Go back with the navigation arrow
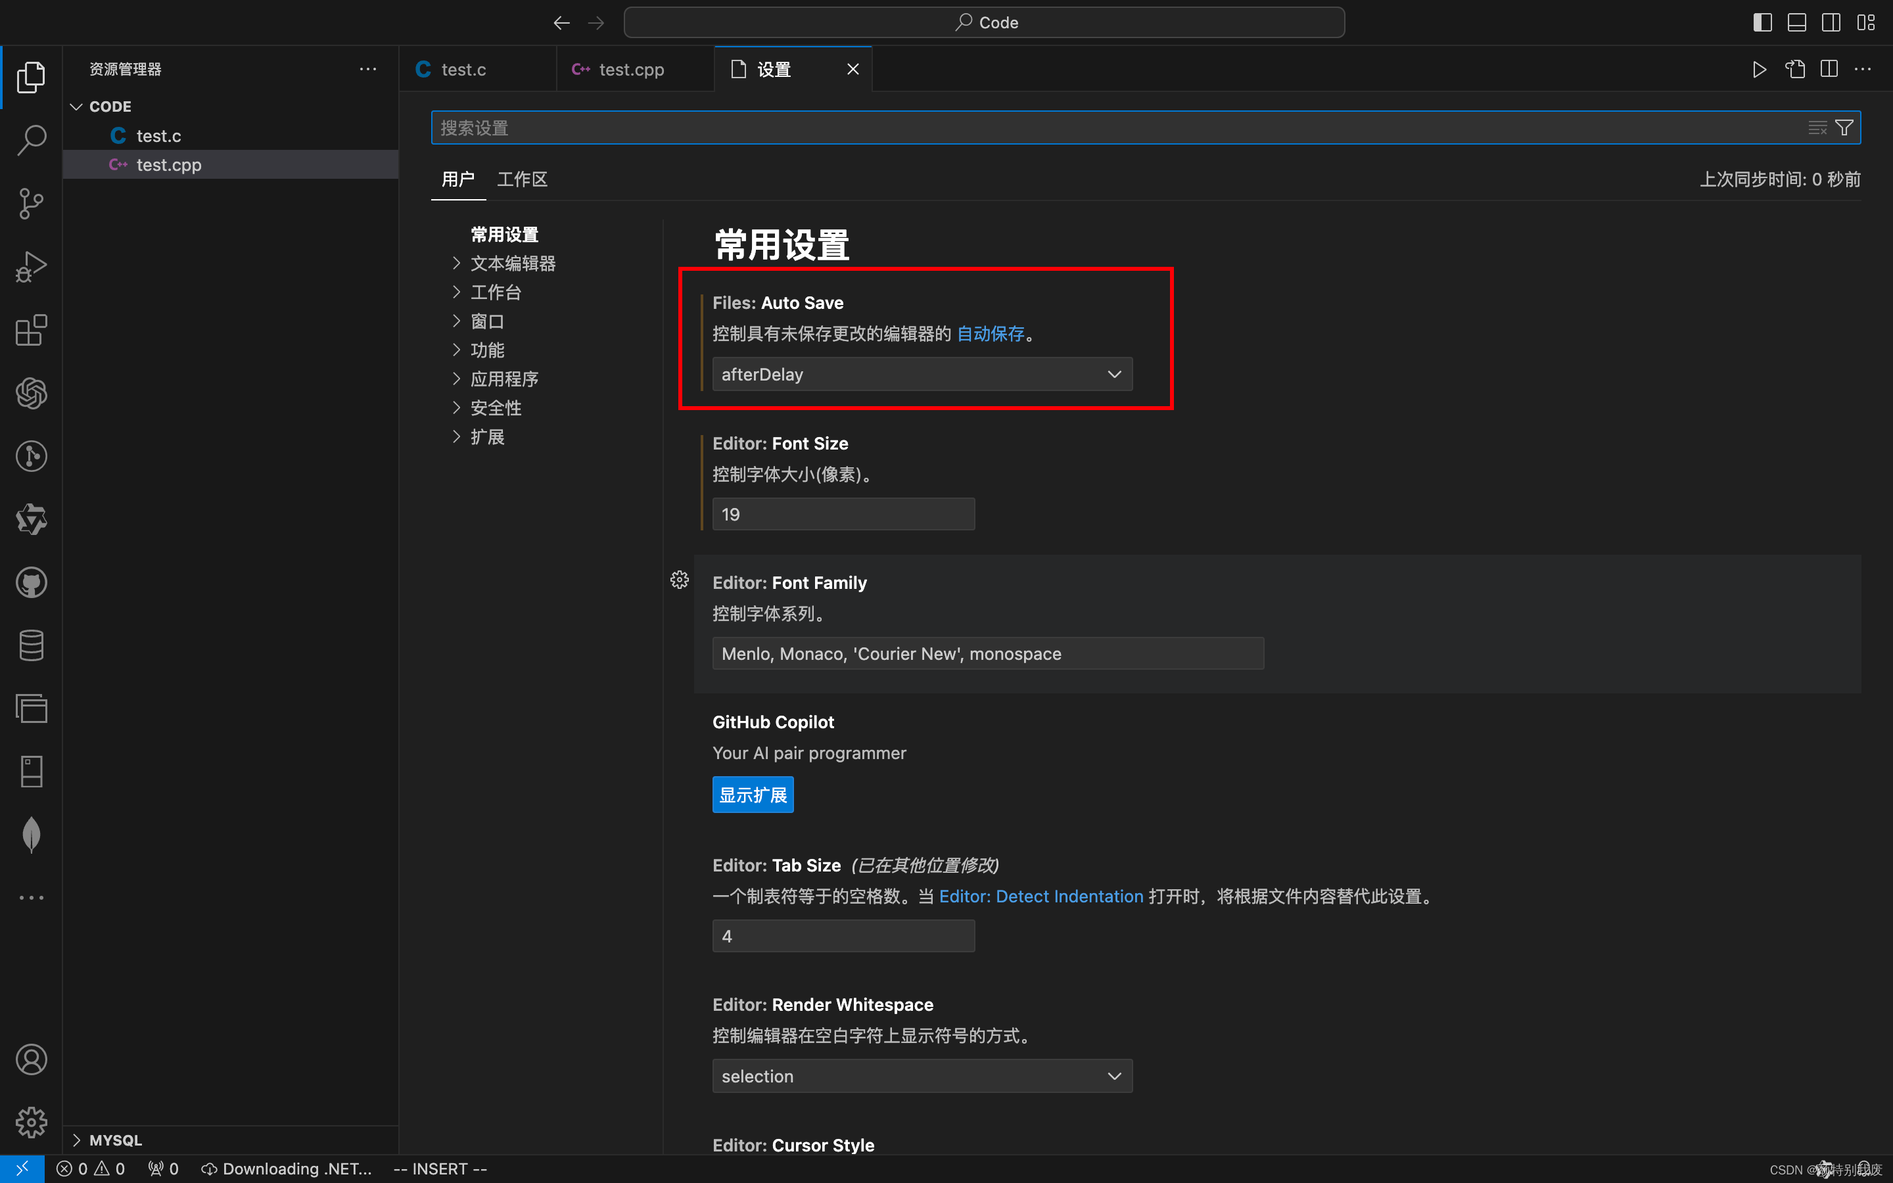This screenshot has height=1183, width=1893. [x=561, y=23]
